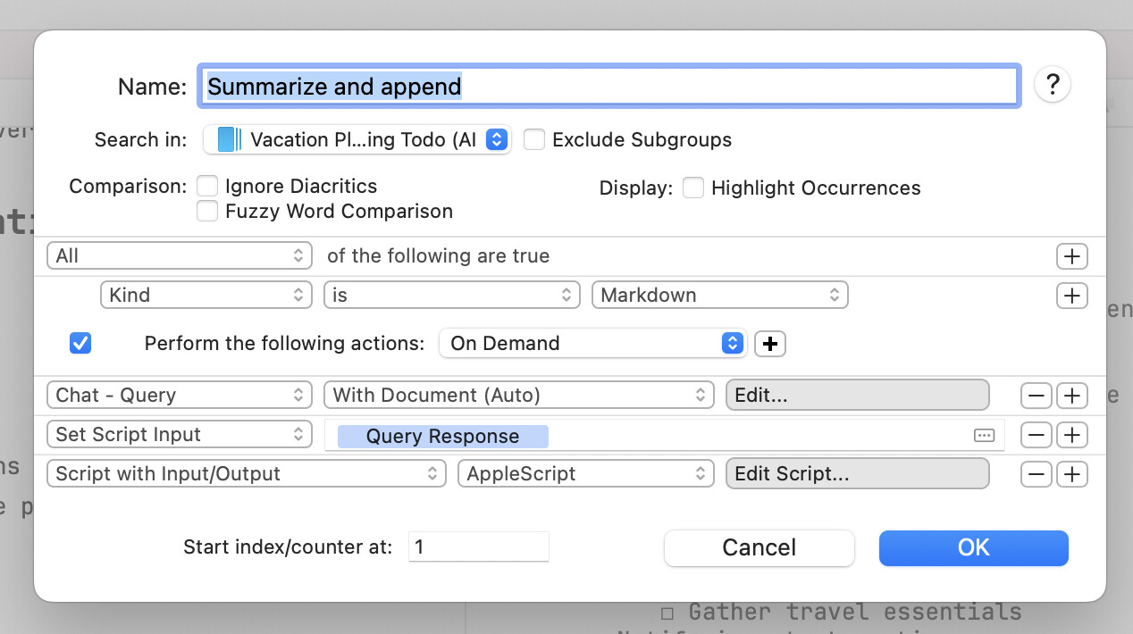Click plus button on Kind is Markdown row

click(1071, 296)
